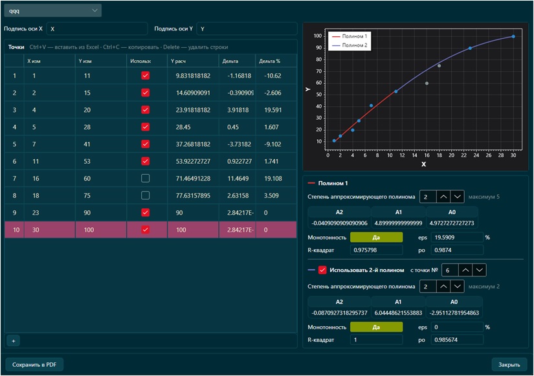Click the A0 coefficient -2.95112781954863 field
This screenshot has width=534, height=376.
[x=454, y=313]
